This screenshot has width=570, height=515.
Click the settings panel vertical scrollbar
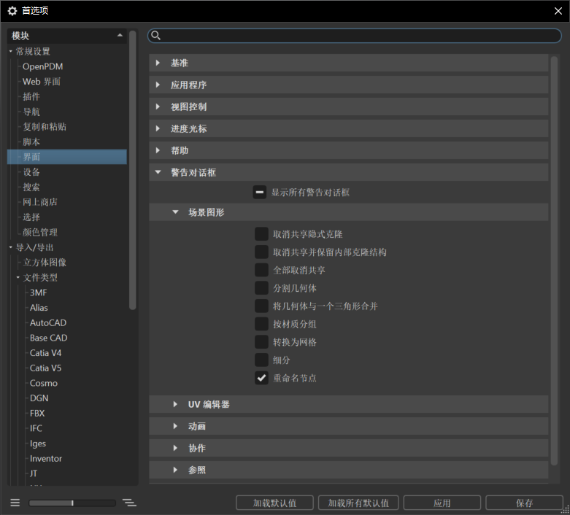pyautogui.click(x=554, y=260)
